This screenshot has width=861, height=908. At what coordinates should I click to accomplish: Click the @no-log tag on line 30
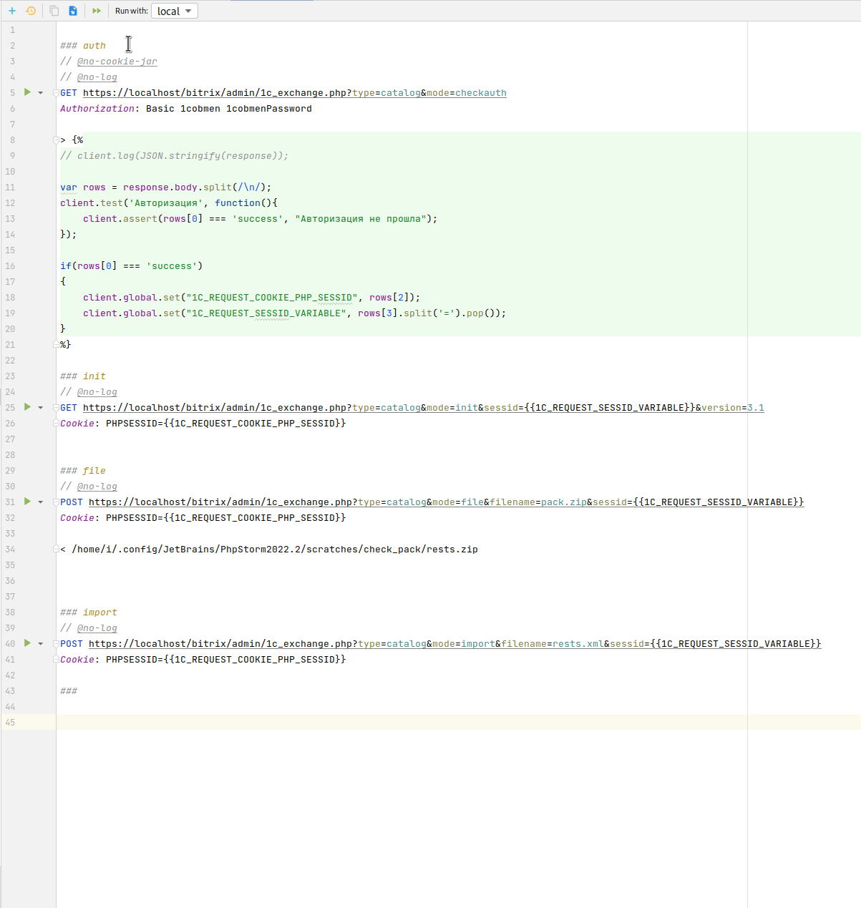click(97, 487)
